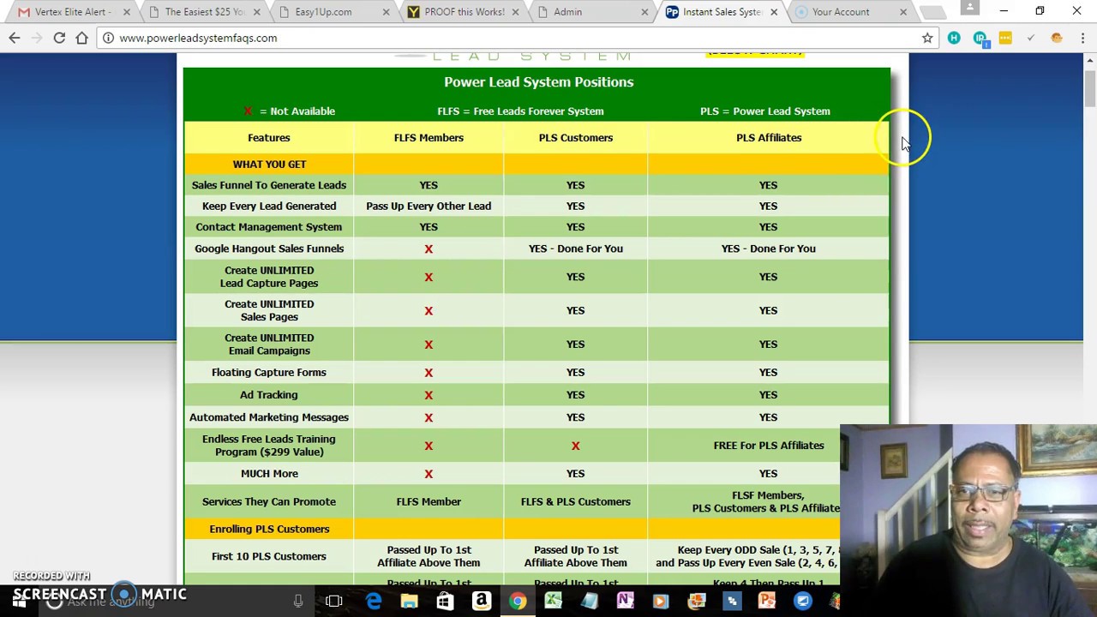Viewport: 1097px width, 617px height.
Task: Open the IP extension icon
Action: 980,38
